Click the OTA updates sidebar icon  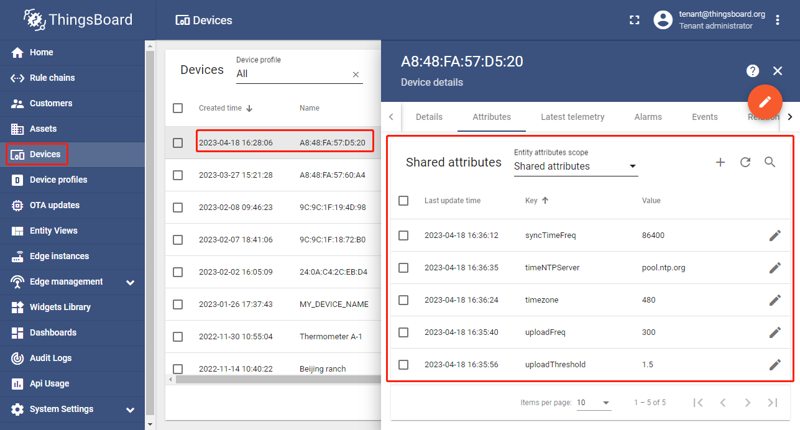17,205
